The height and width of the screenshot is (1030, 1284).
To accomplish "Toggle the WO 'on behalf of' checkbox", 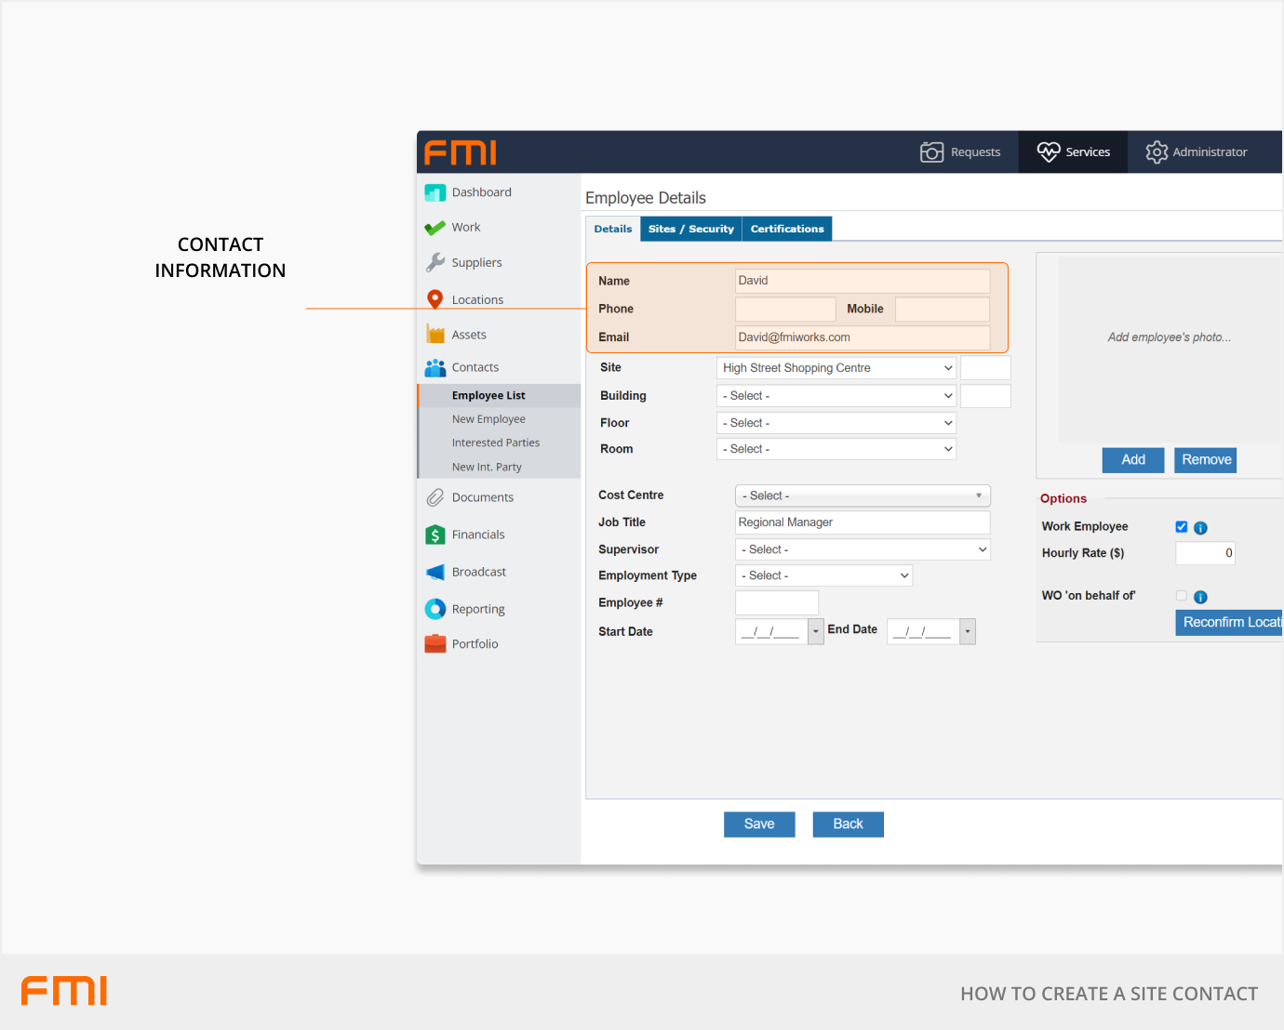I will [x=1181, y=596].
